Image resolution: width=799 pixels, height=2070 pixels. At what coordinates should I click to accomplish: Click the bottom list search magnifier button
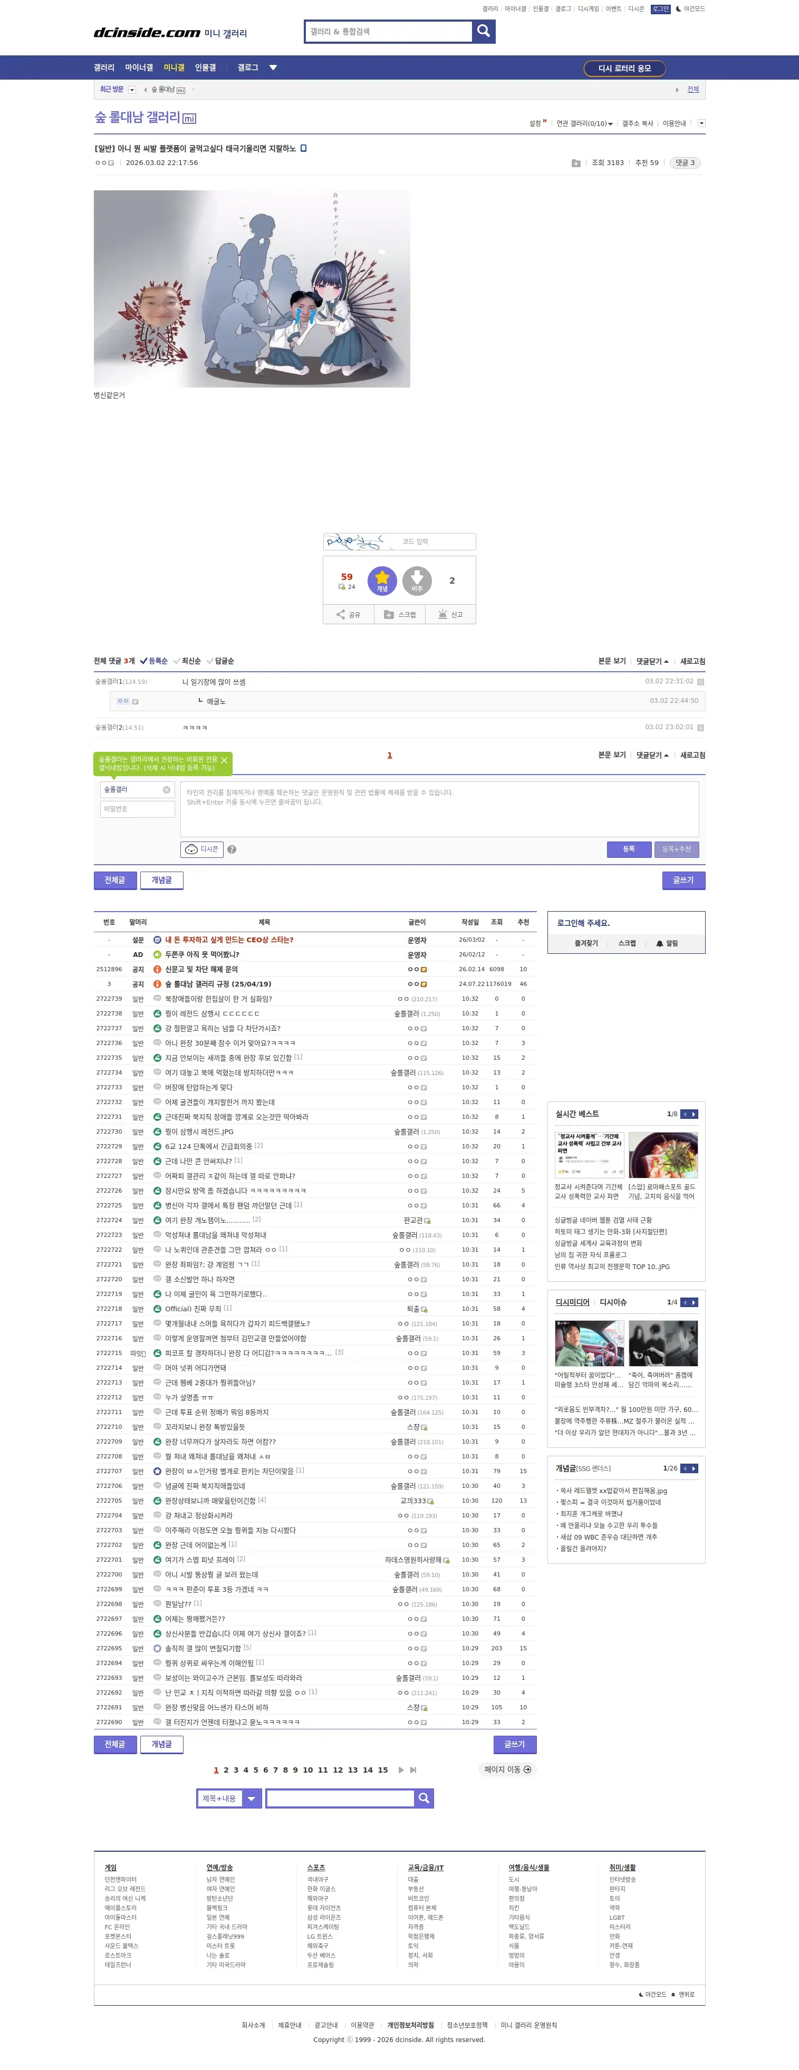pos(423,1798)
